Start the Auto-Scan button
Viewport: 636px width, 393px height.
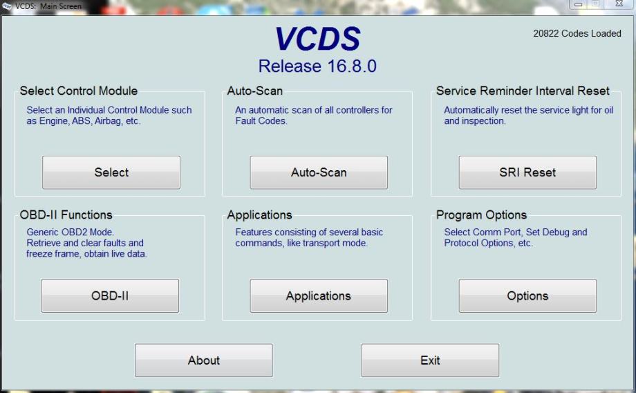(319, 172)
